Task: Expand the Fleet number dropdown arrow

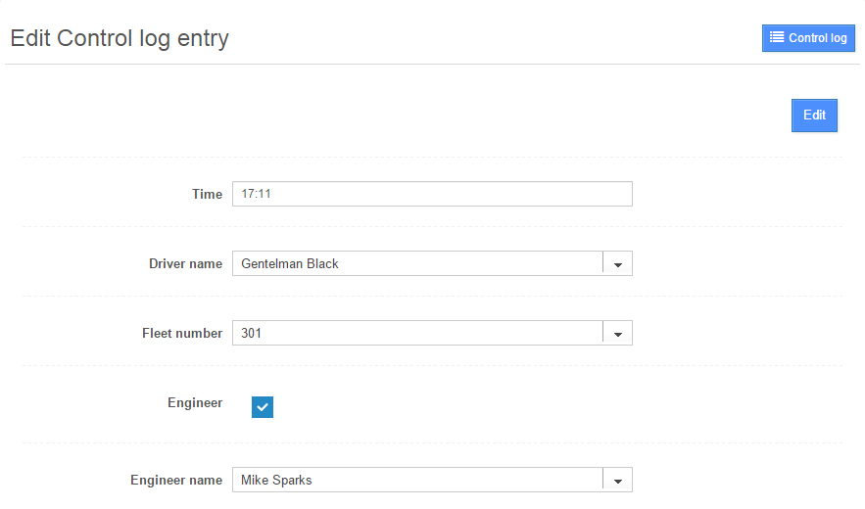Action: click(x=617, y=334)
